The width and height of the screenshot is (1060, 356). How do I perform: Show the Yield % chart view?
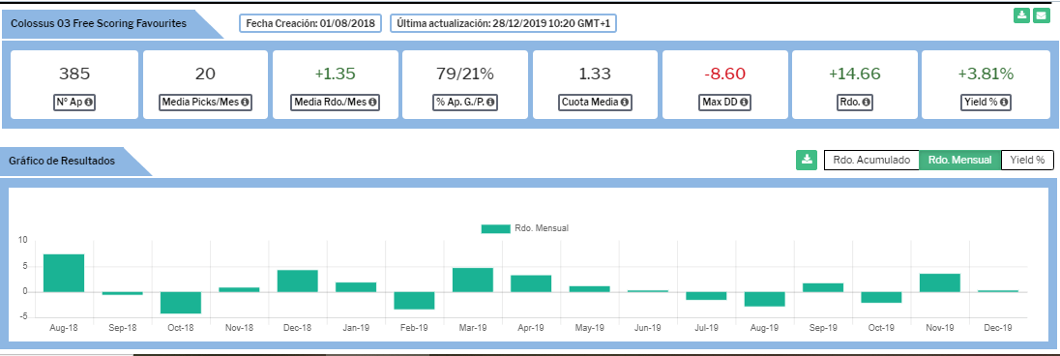(x=1027, y=161)
